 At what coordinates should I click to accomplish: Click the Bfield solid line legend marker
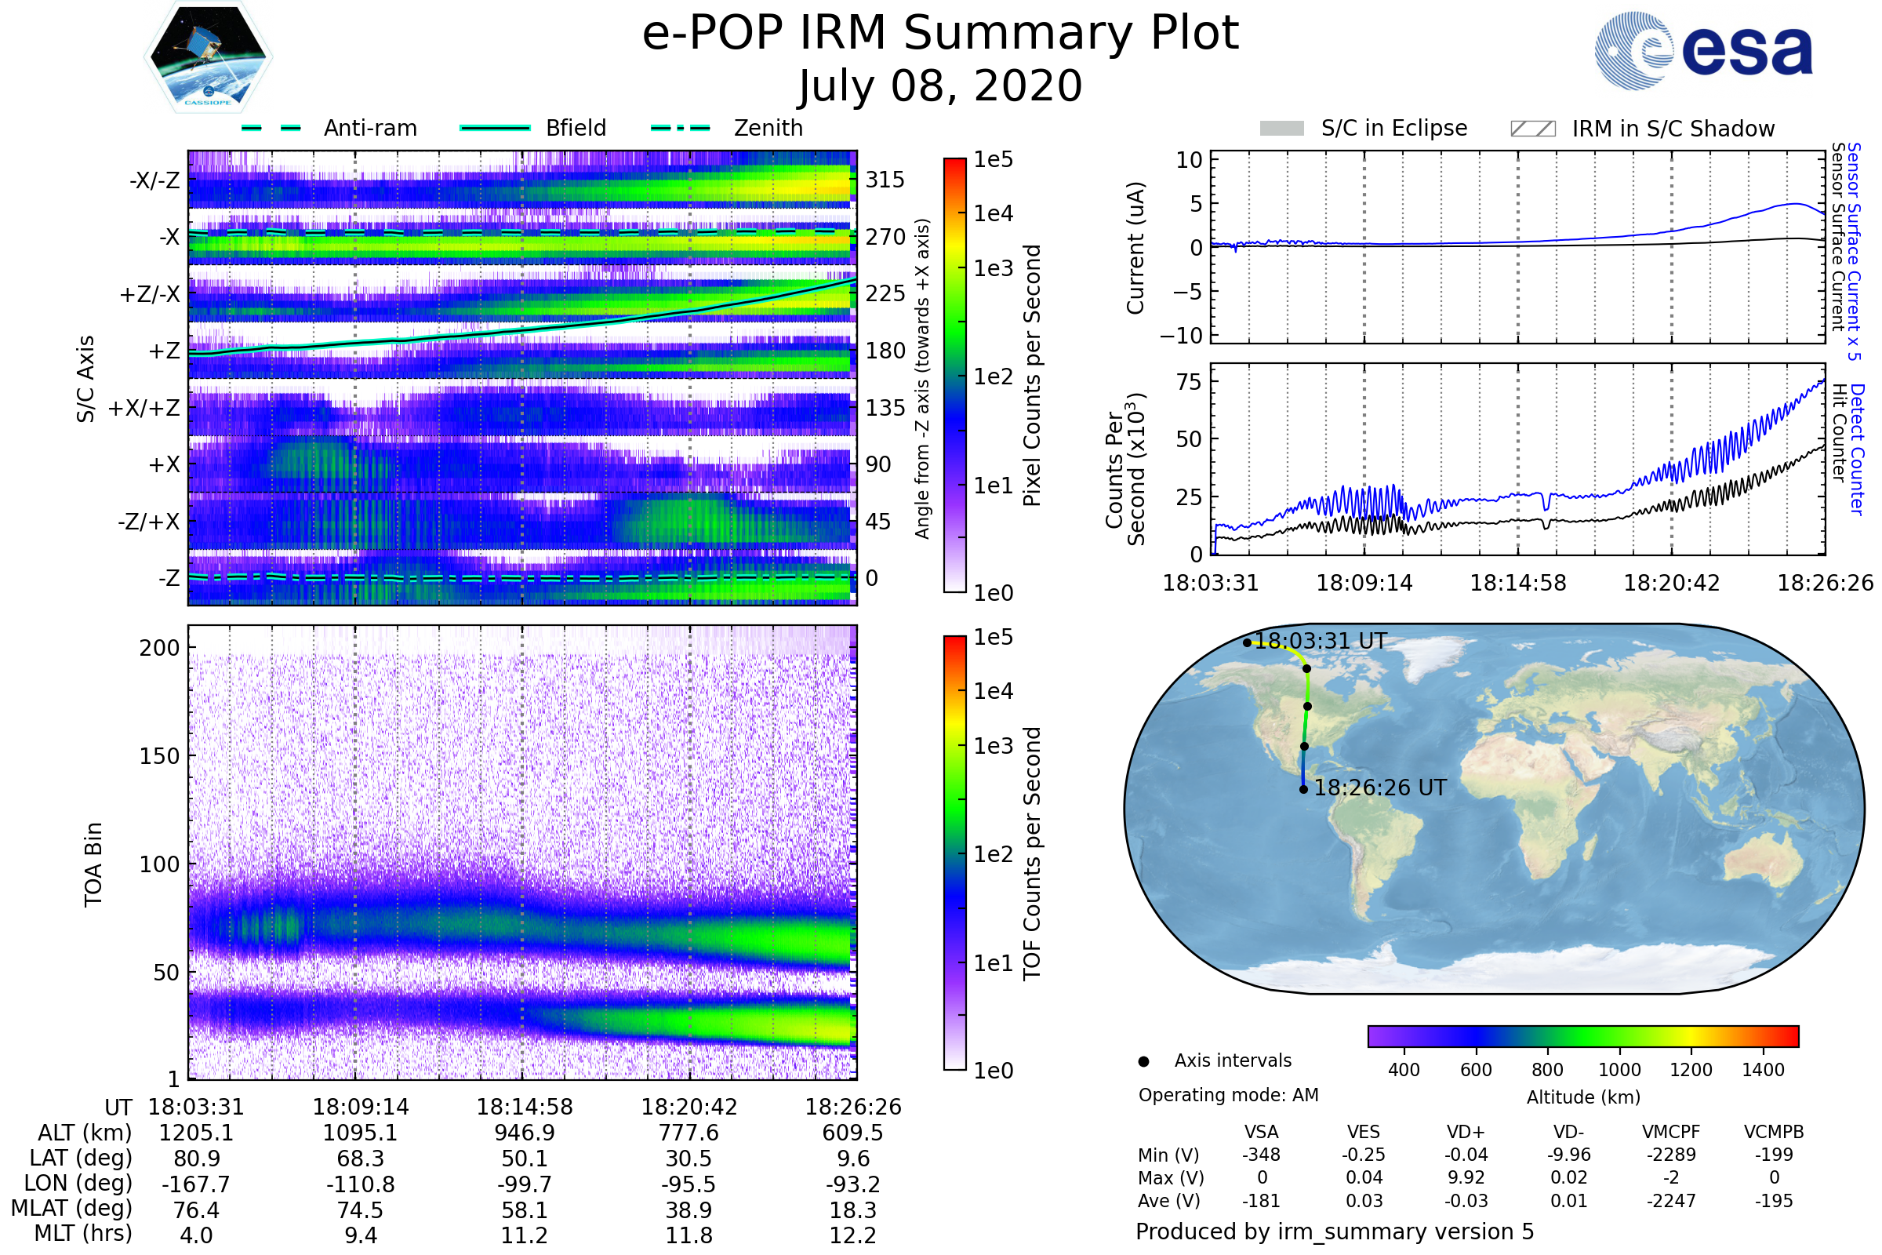coord(496,128)
